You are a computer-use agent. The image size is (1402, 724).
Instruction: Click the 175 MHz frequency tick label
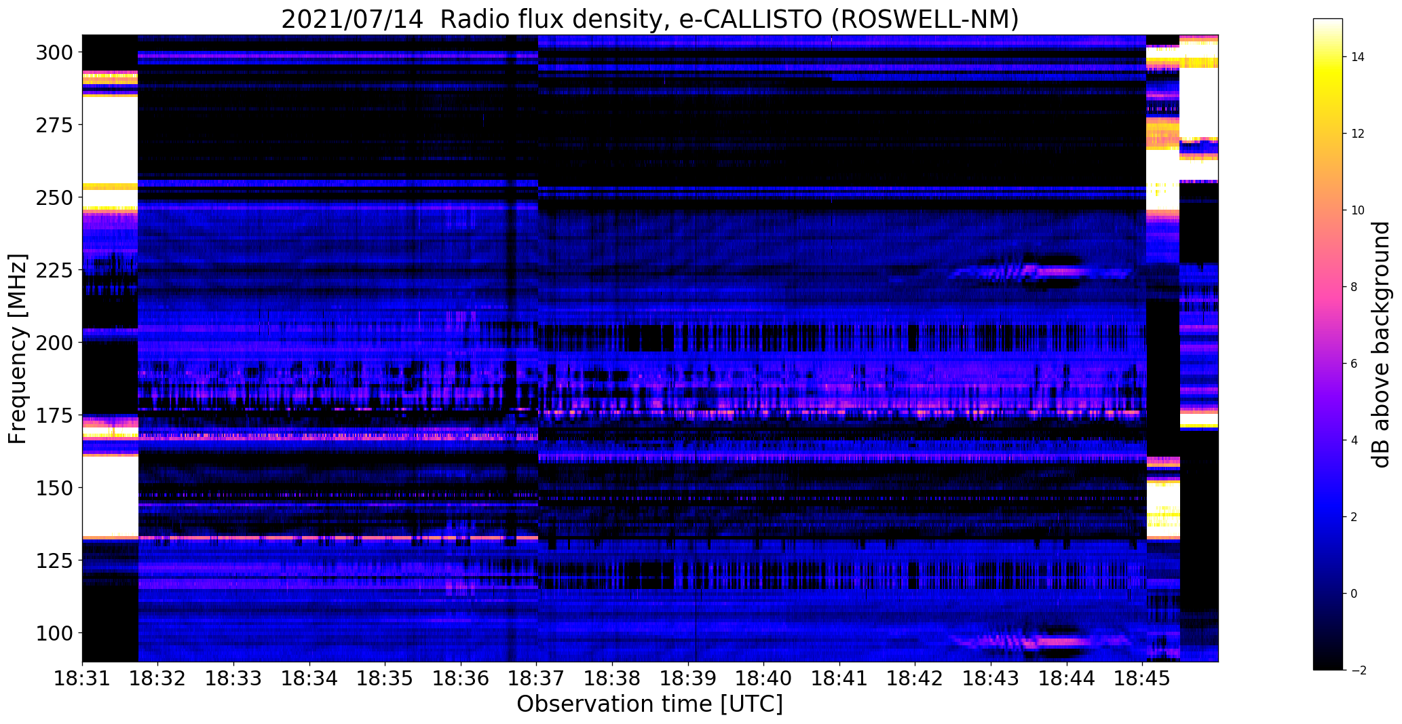pos(56,415)
